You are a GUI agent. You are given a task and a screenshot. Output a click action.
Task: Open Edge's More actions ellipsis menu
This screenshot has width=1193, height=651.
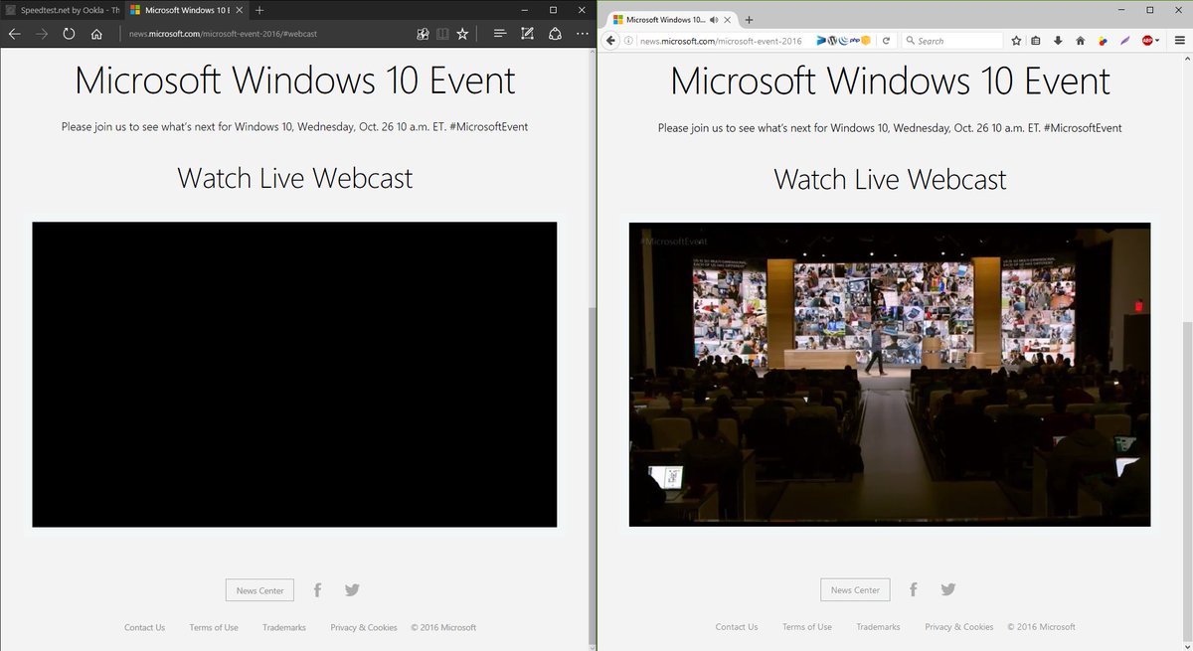pyautogui.click(x=582, y=34)
